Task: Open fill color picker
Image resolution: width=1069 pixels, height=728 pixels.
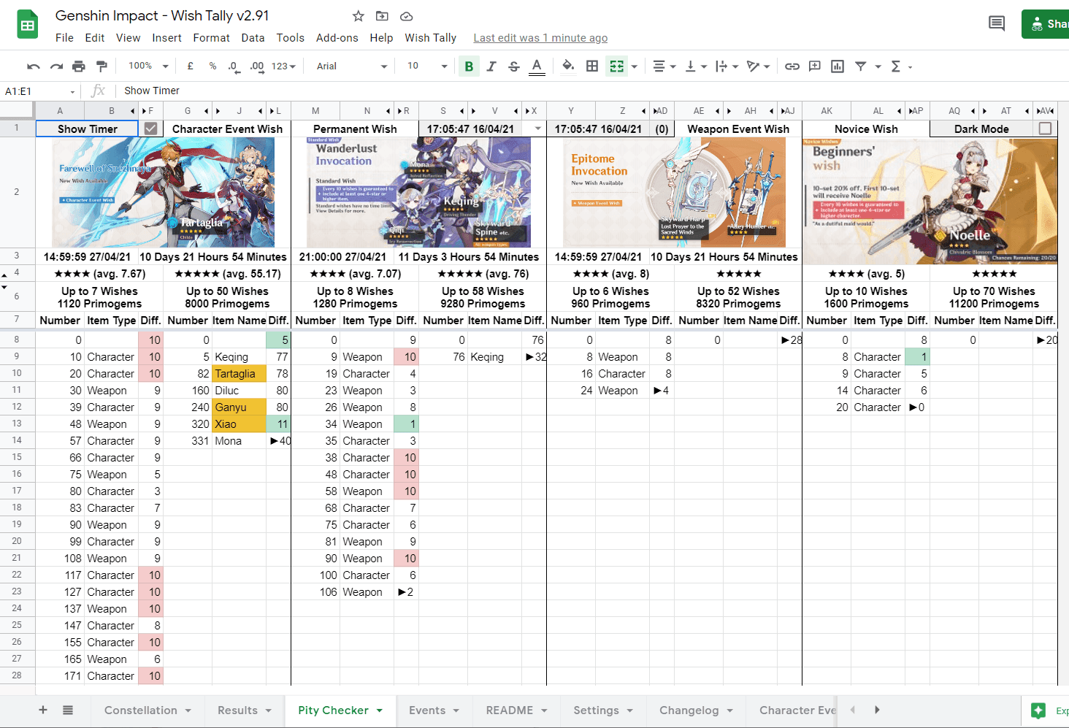Action: tap(568, 66)
